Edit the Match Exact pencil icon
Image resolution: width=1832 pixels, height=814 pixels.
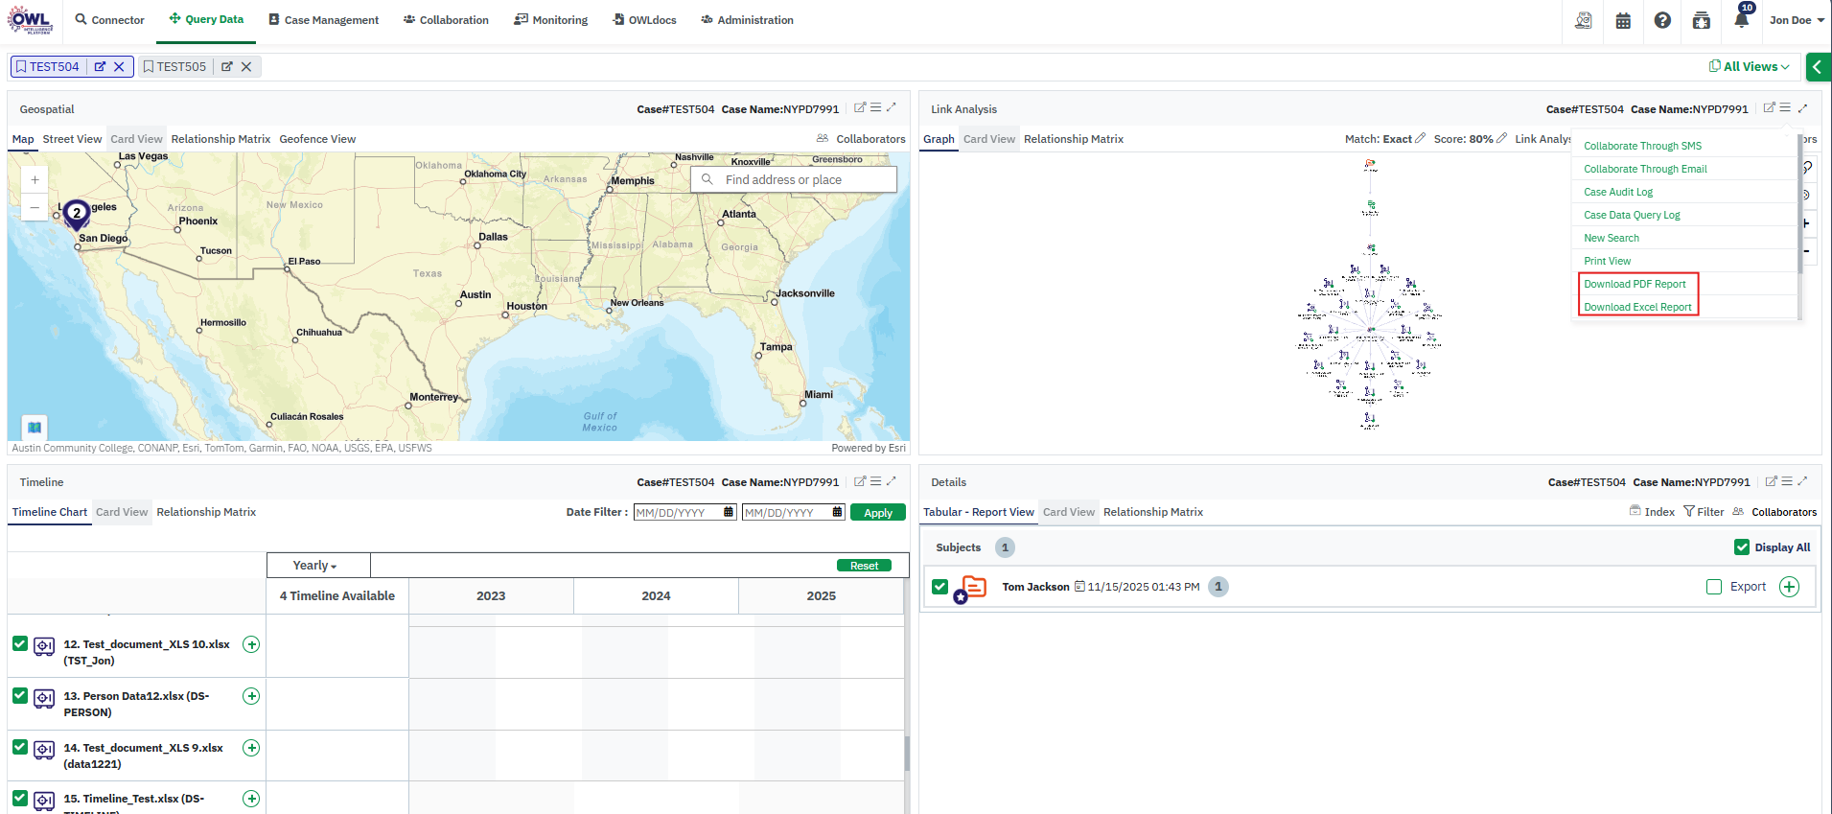(1420, 139)
